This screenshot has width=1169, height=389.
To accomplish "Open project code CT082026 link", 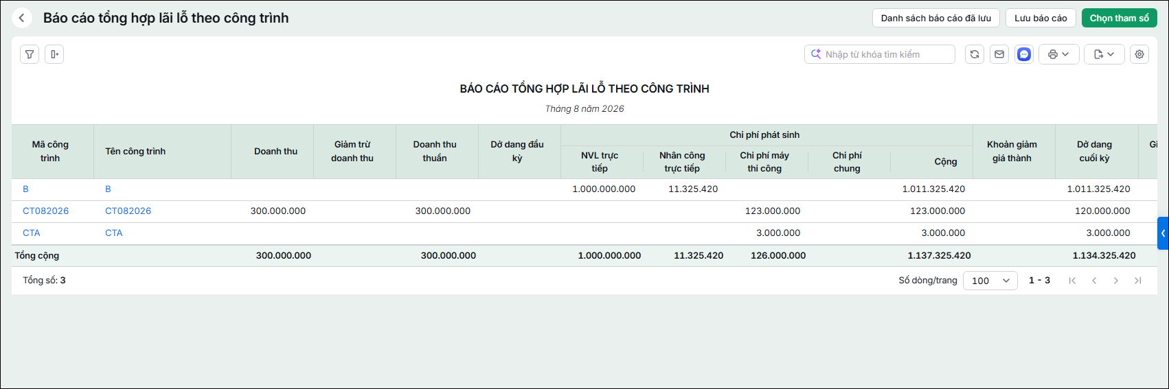I will coord(46,211).
